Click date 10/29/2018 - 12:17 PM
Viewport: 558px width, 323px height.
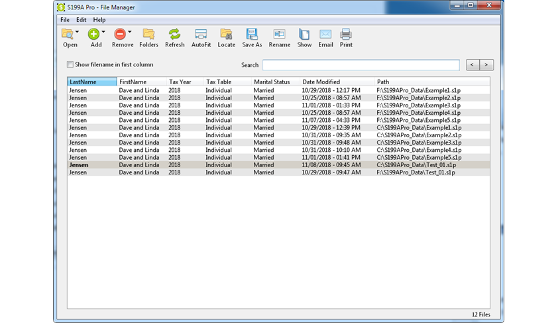pos(331,90)
